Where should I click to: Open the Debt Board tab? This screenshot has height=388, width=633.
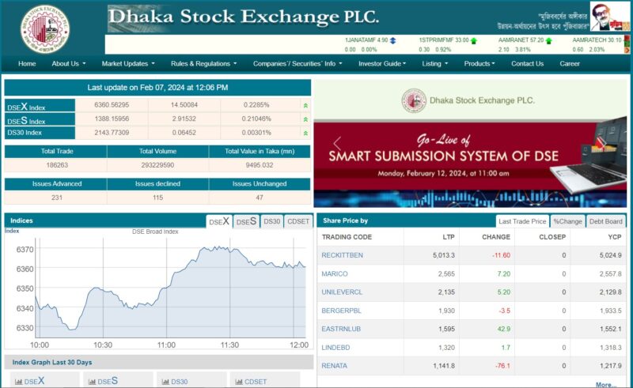(606, 222)
